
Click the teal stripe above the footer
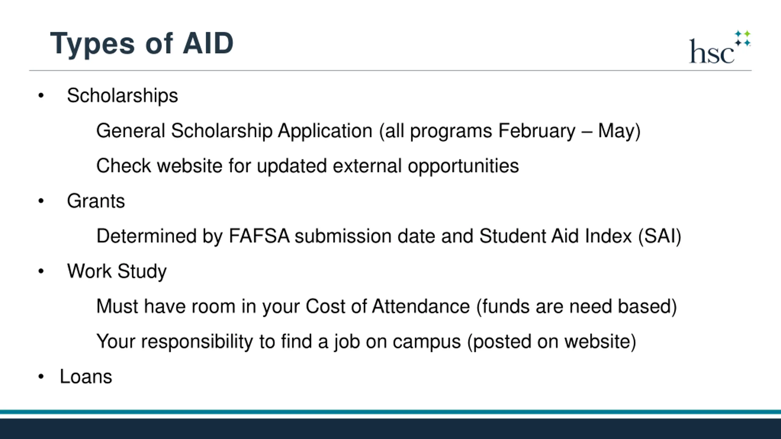(x=390, y=412)
